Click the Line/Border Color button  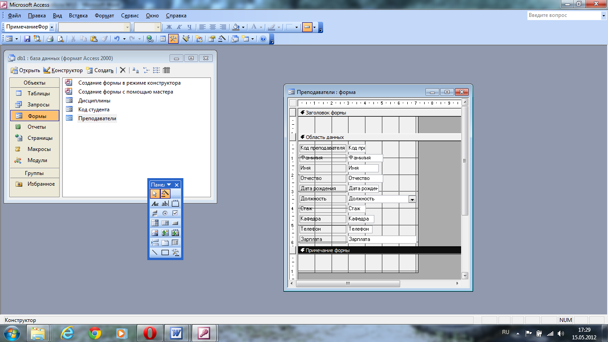pos(271,27)
